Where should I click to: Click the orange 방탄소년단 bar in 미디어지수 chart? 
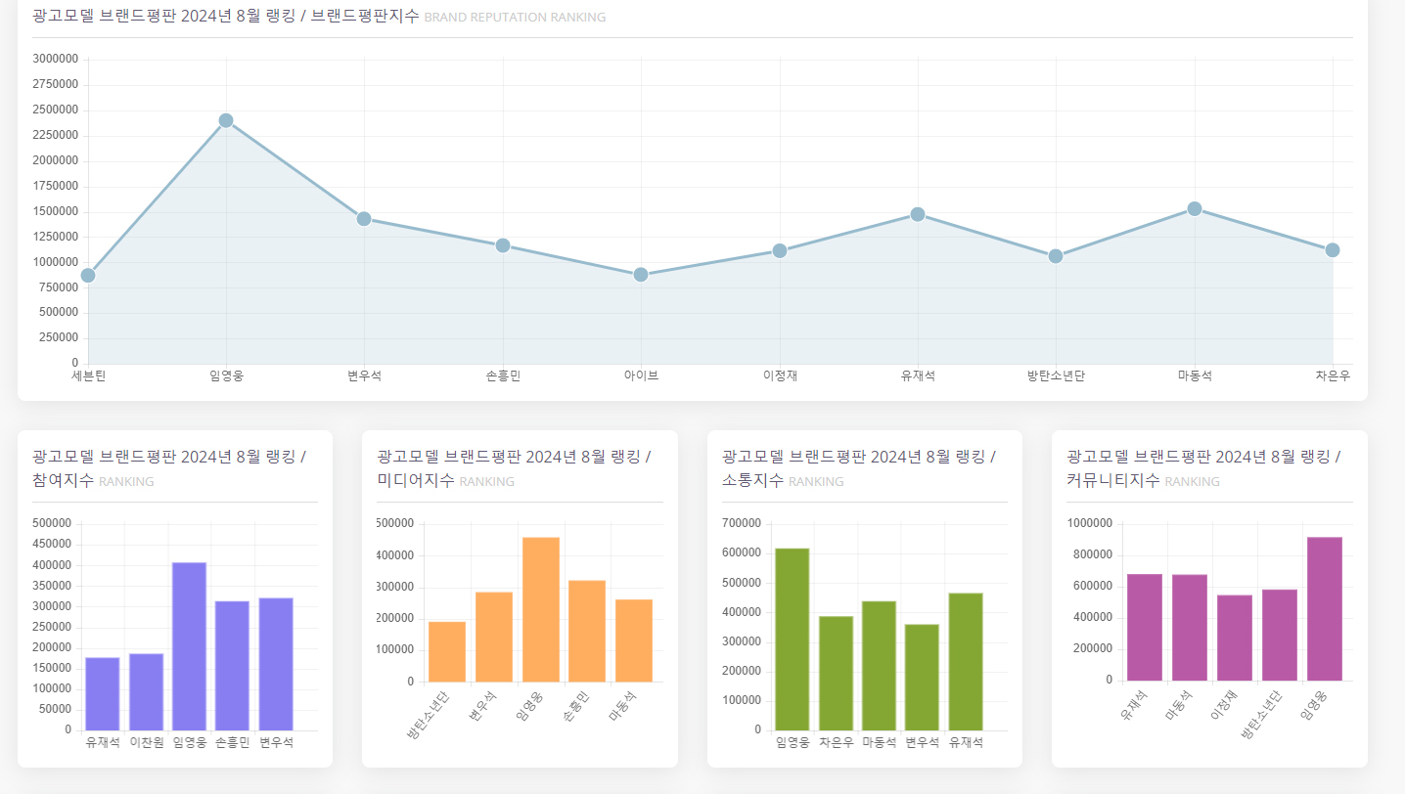(x=447, y=651)
